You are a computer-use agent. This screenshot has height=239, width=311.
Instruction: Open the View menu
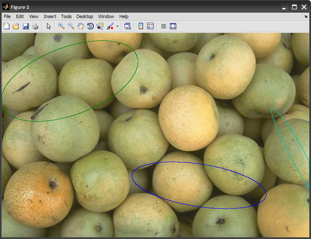pyautogui.click(x=34, y=16)
